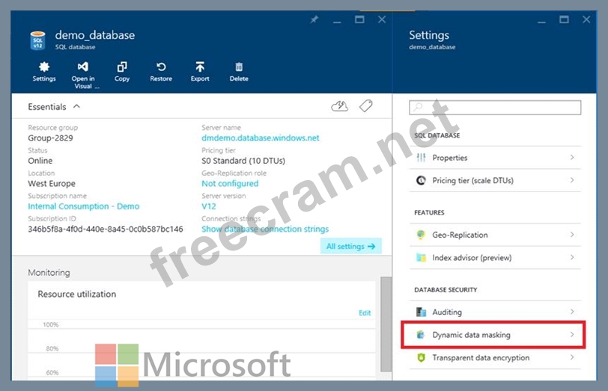608x391 pixels.
Task: Click the Copy database icon
Action: (x=122, y=67)
